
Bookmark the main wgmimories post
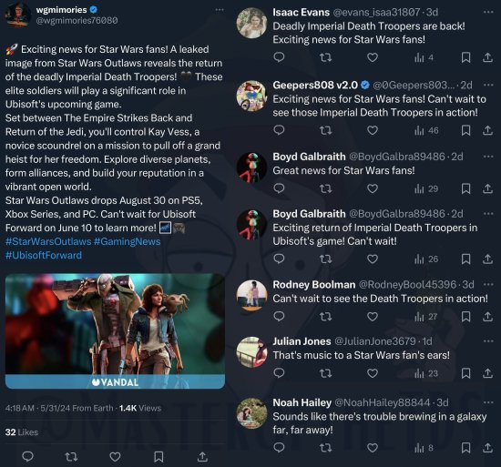click(x=158, y=457)
